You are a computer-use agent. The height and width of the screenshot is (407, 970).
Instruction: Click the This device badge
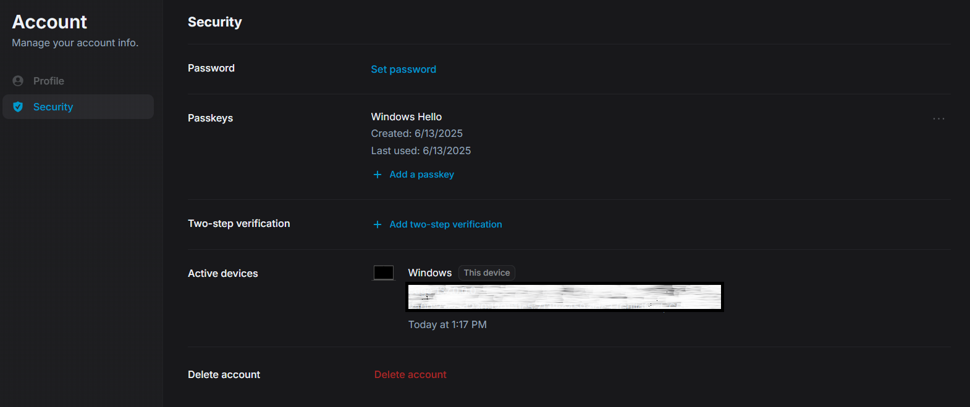[x=487, y=273]
